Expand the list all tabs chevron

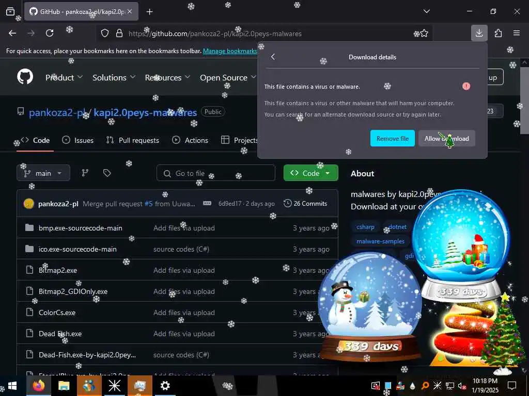pyautogui.click(x=426, y=11)
